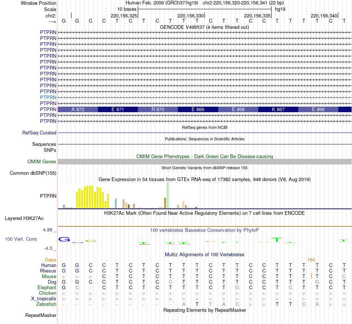Open the RefSeq Curated track label
Viewport: 352px width, 324px height.
click(x=39, y=133)
